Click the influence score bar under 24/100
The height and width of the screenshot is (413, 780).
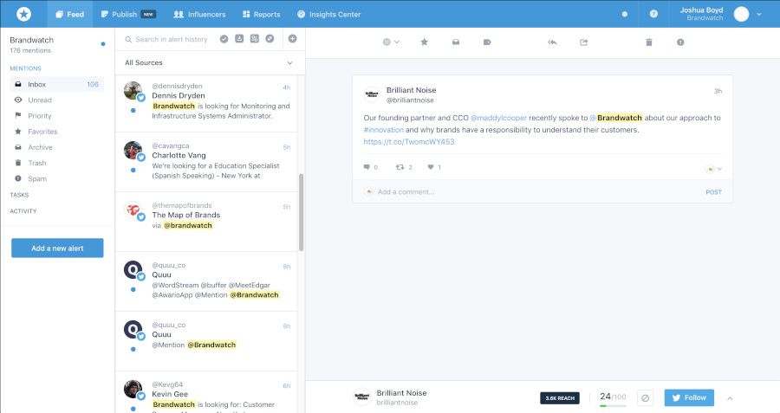pos(613,405)
